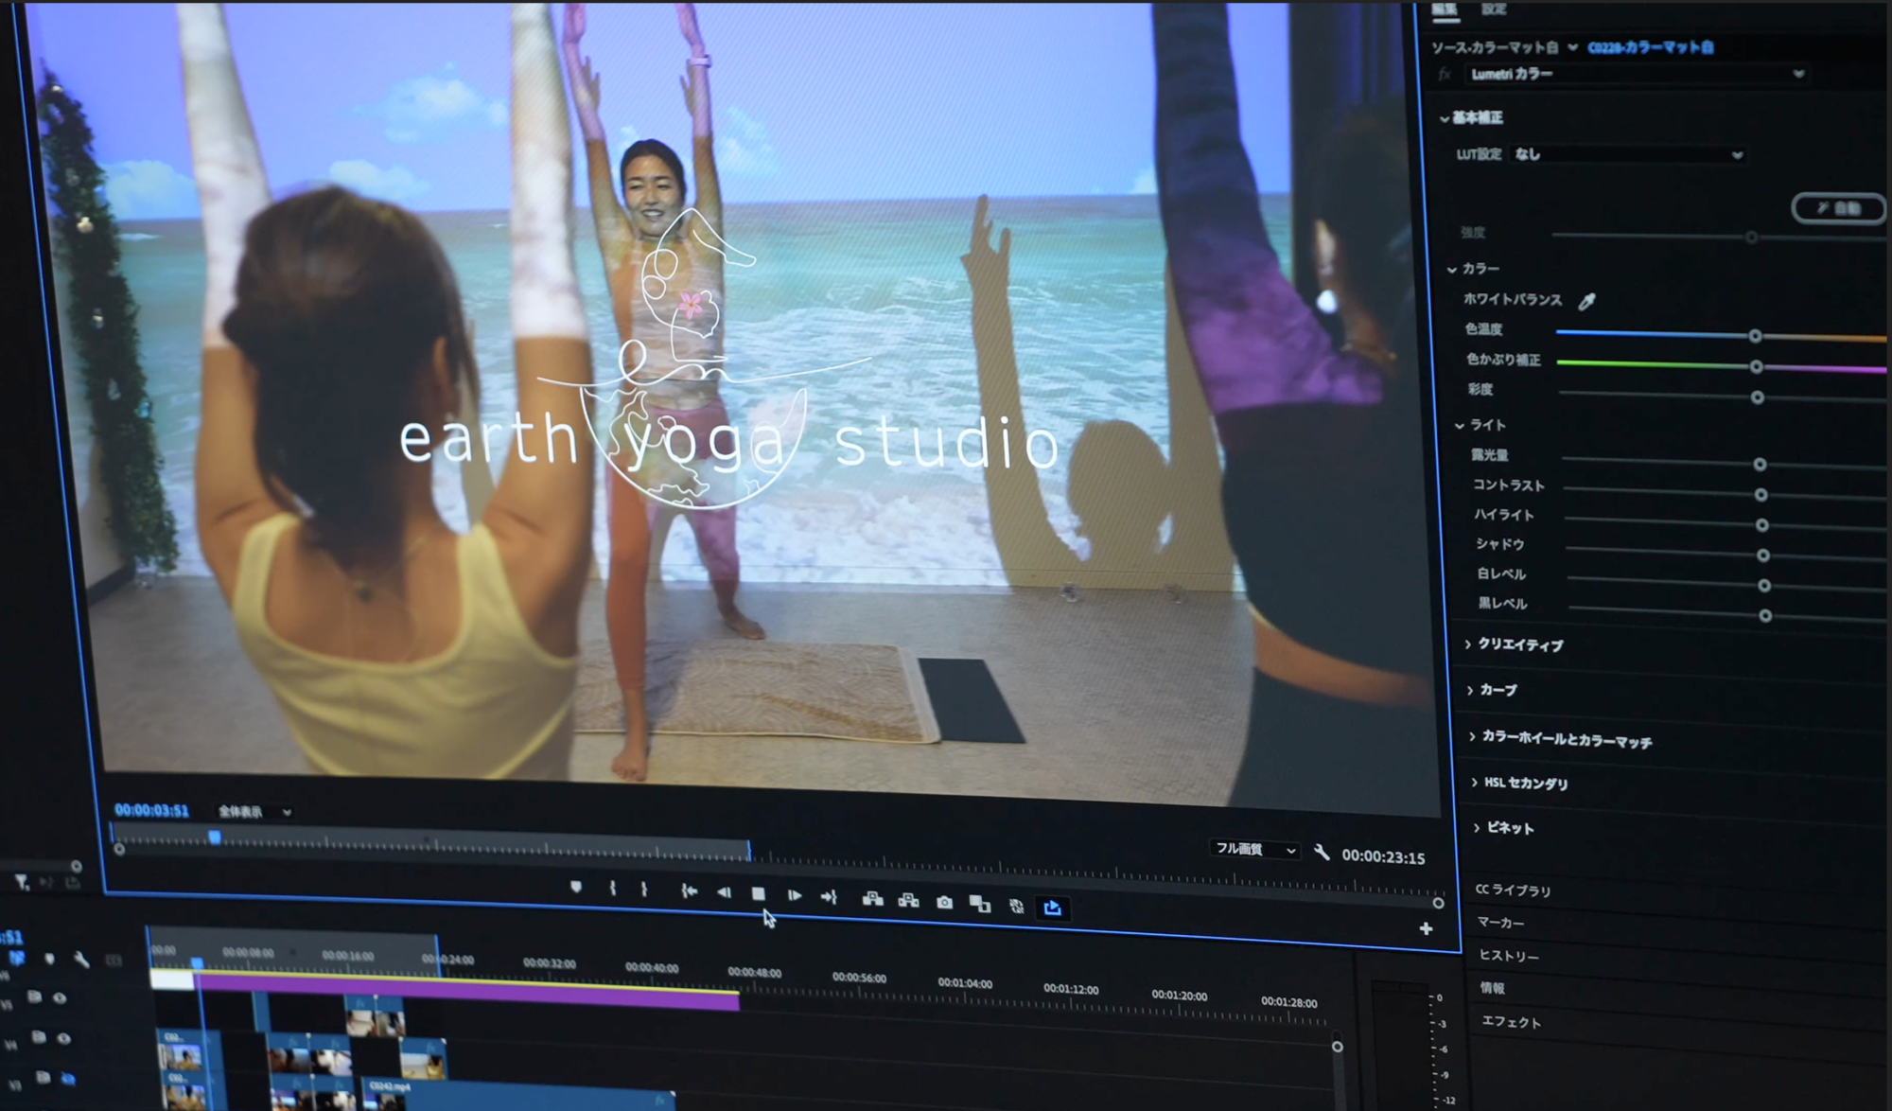Toggle V4 track eye visibility

(x=63, y=1038)
